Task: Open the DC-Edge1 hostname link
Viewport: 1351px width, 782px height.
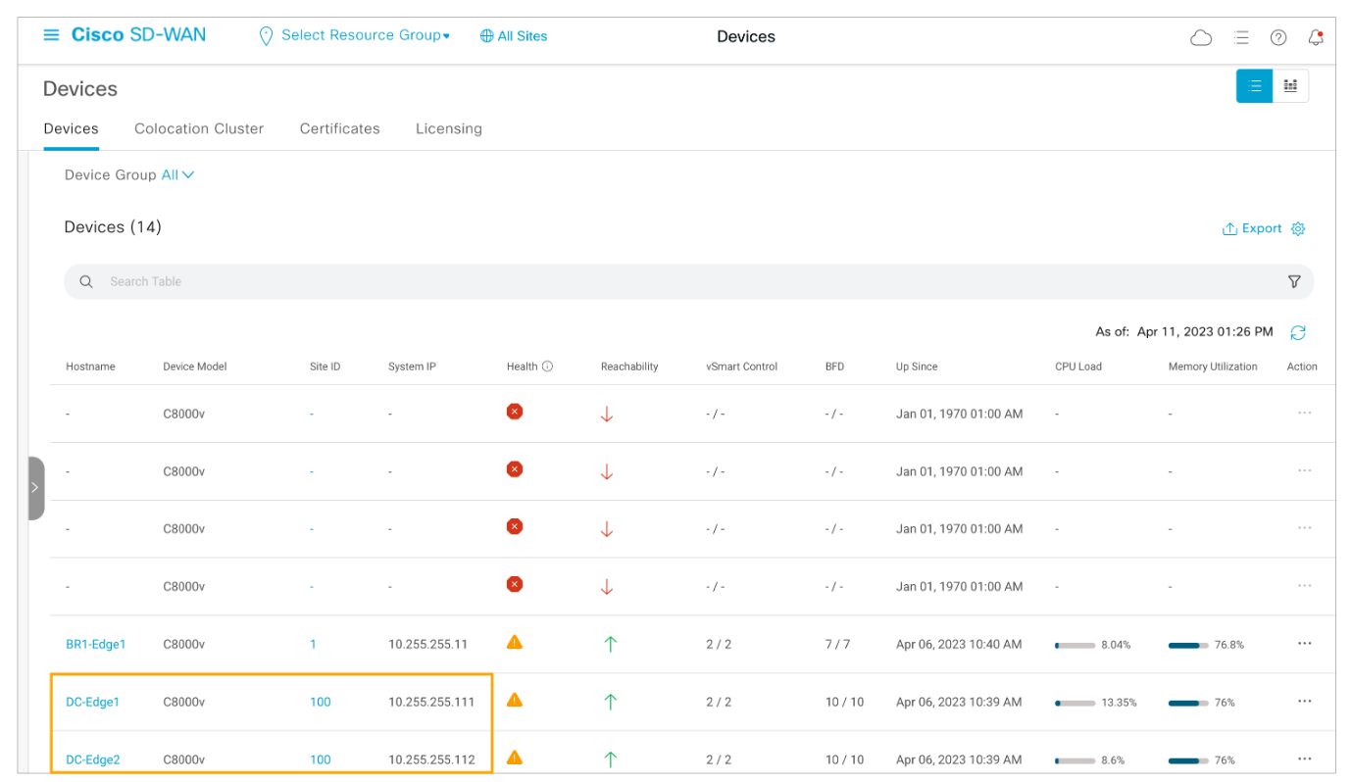Action: coord(92,702)
